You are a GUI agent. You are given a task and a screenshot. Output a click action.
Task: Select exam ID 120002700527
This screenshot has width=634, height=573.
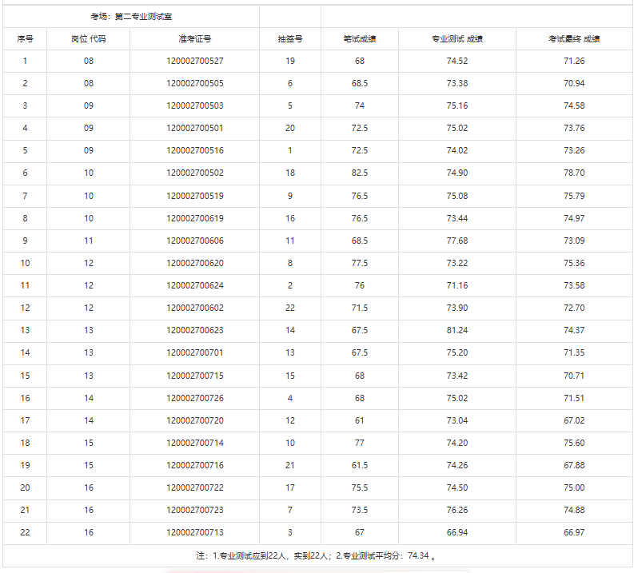tap(194, 61)
